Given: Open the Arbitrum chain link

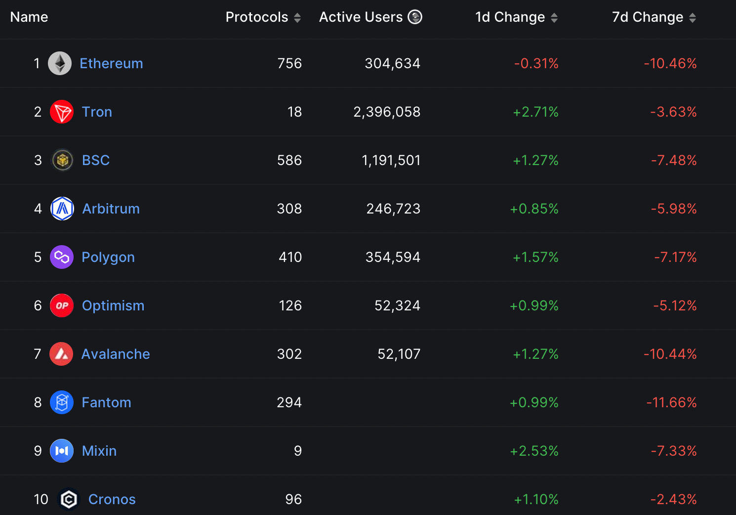Looking at the screenshot, I should click(x=111, y=209).
